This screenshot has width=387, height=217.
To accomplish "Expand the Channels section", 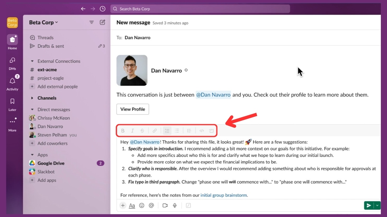I will tap(32, 98).
